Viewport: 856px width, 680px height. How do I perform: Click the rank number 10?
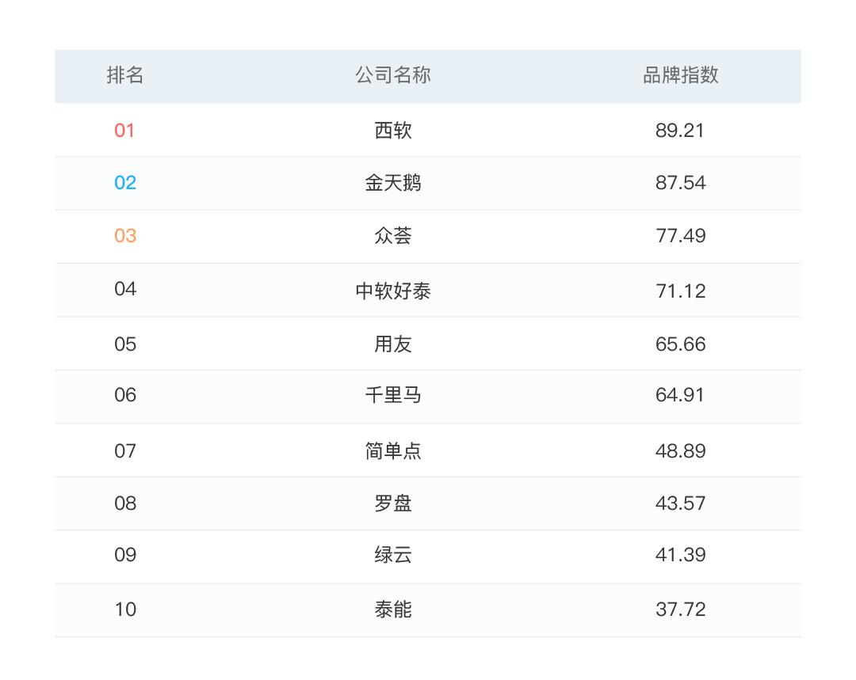(x=125, y=609)
